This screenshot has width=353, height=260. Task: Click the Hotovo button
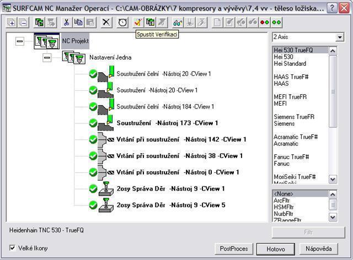[x=276, y=249]
